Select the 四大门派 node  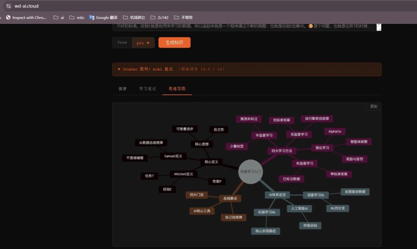197,195
